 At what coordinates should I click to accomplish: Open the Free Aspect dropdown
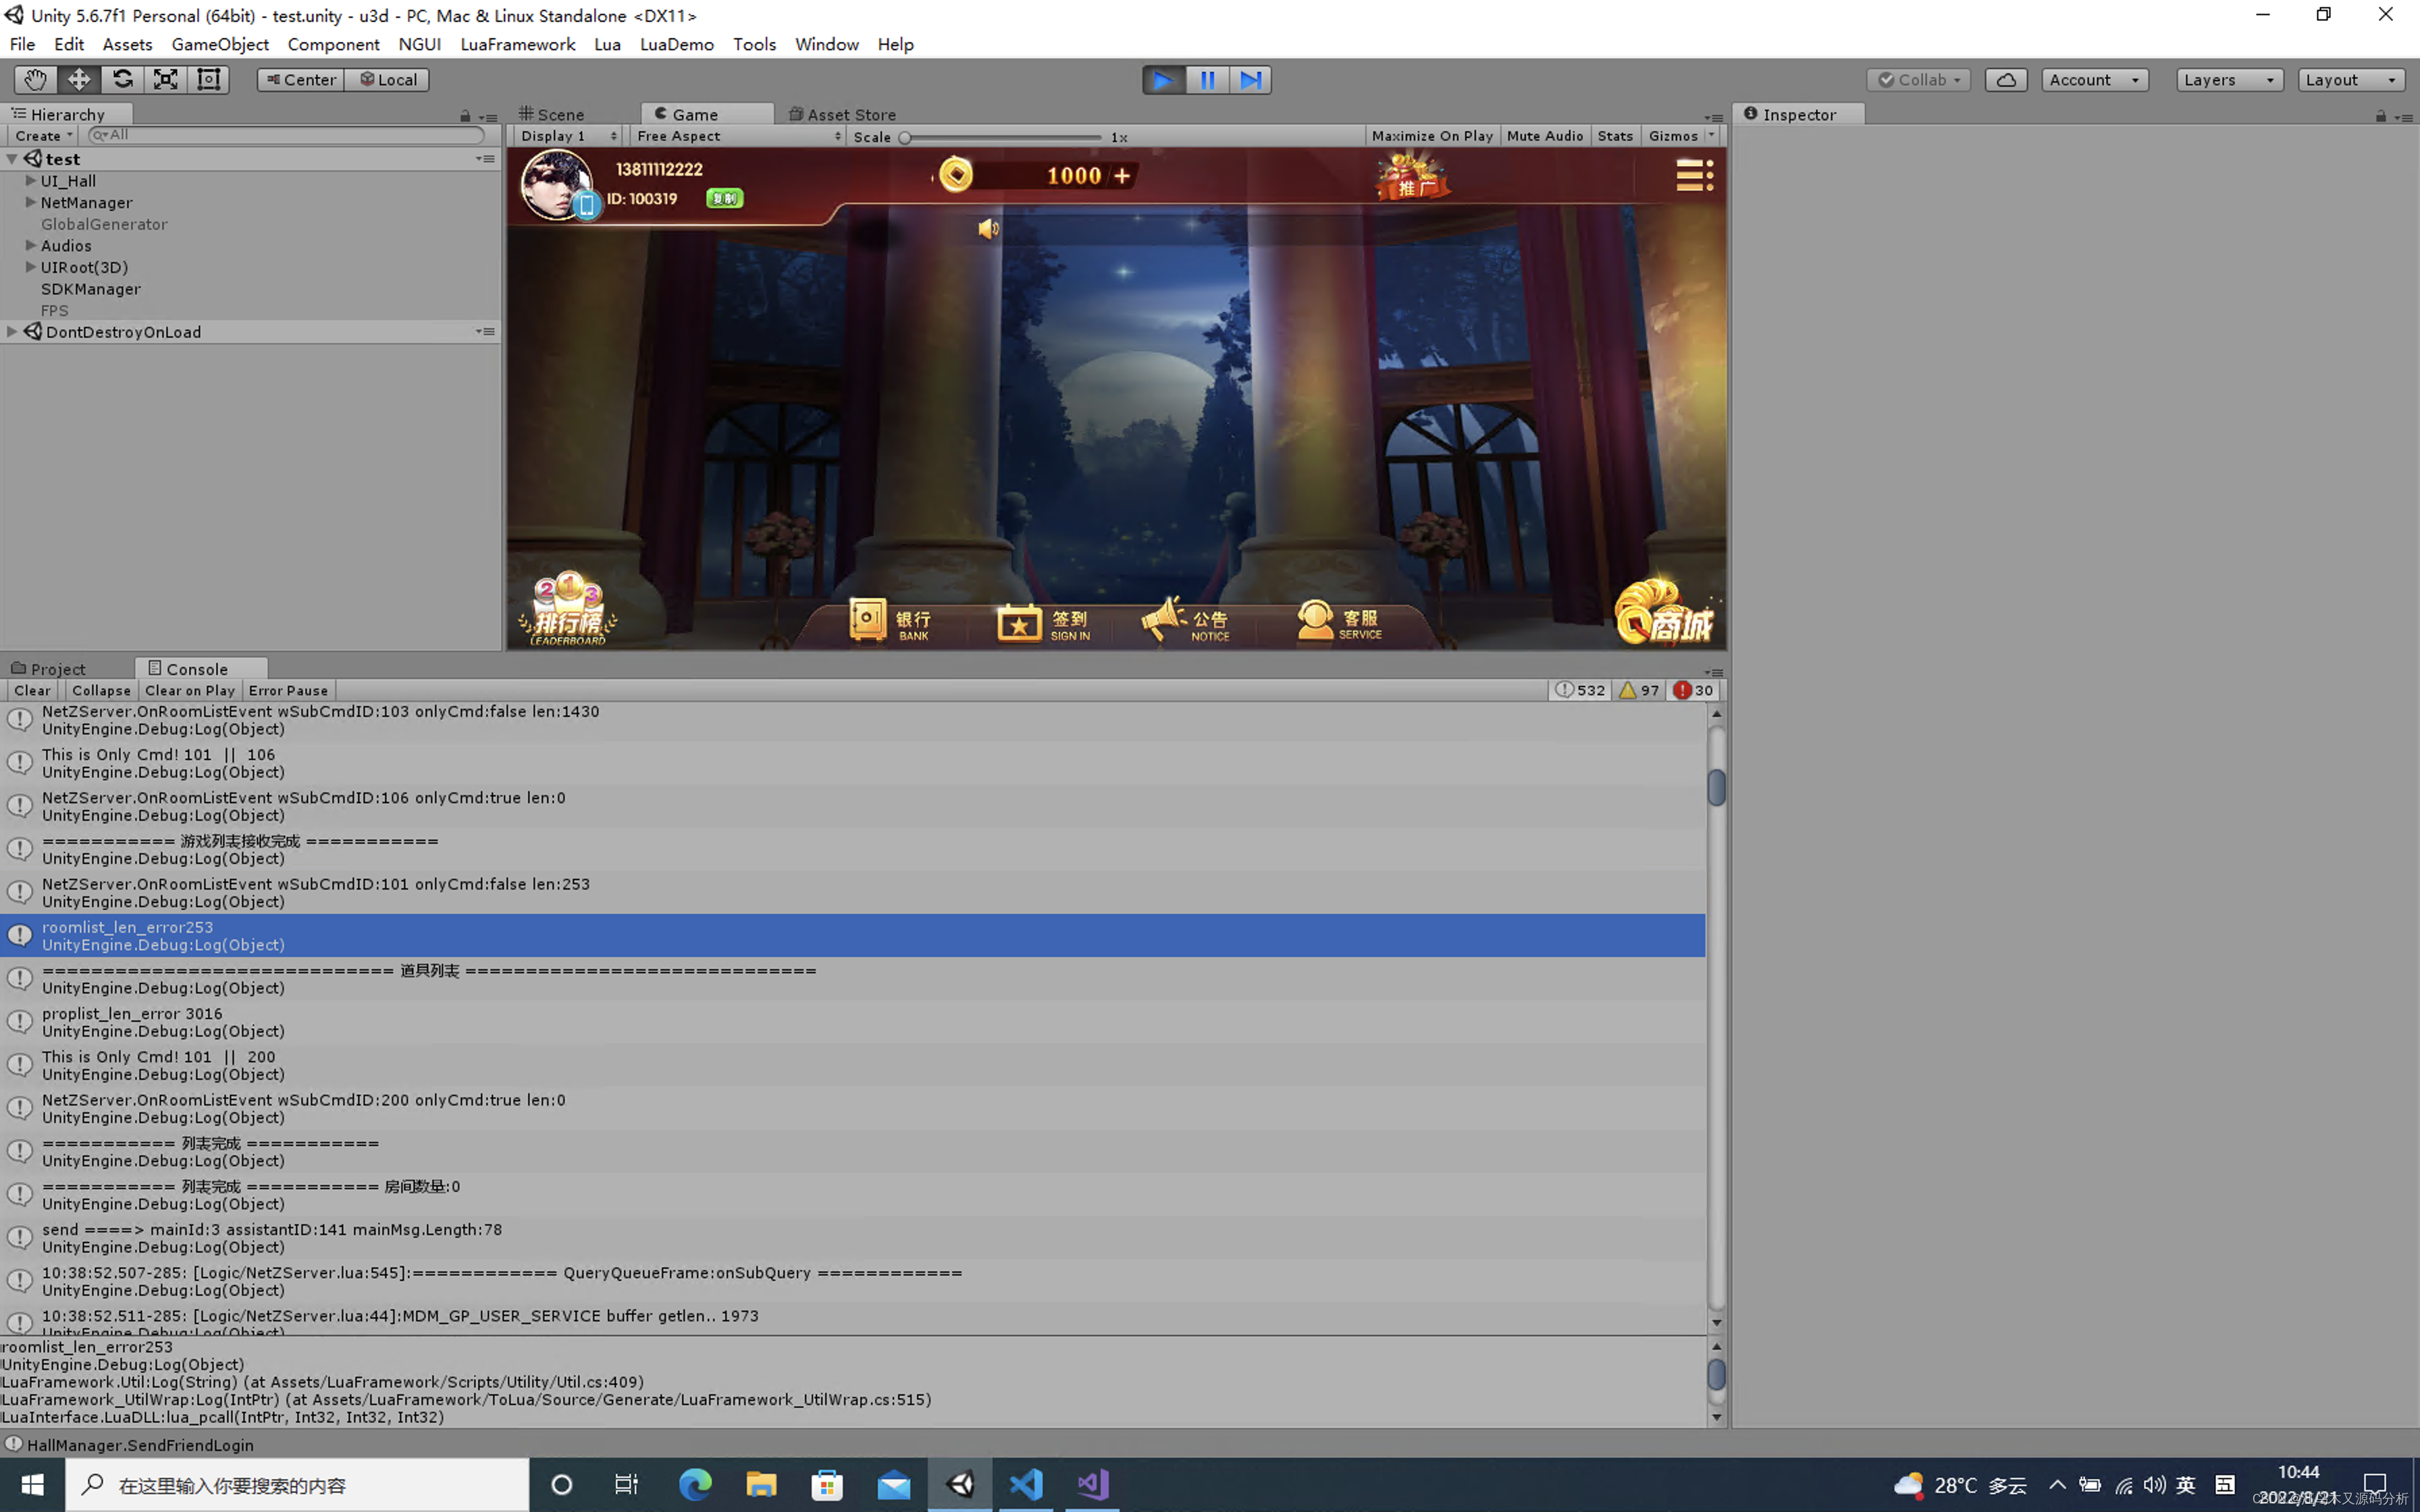738,136
